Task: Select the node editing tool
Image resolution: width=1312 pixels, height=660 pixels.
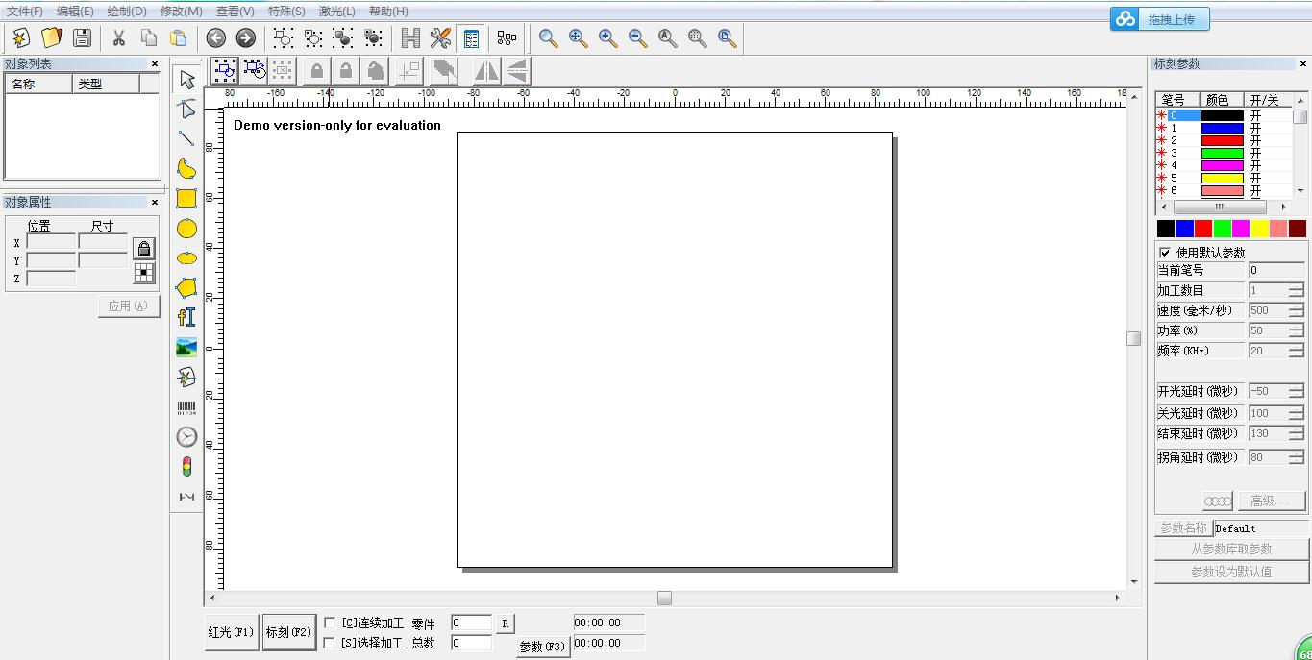Action: pyautogui.click(x=186, y=109)
